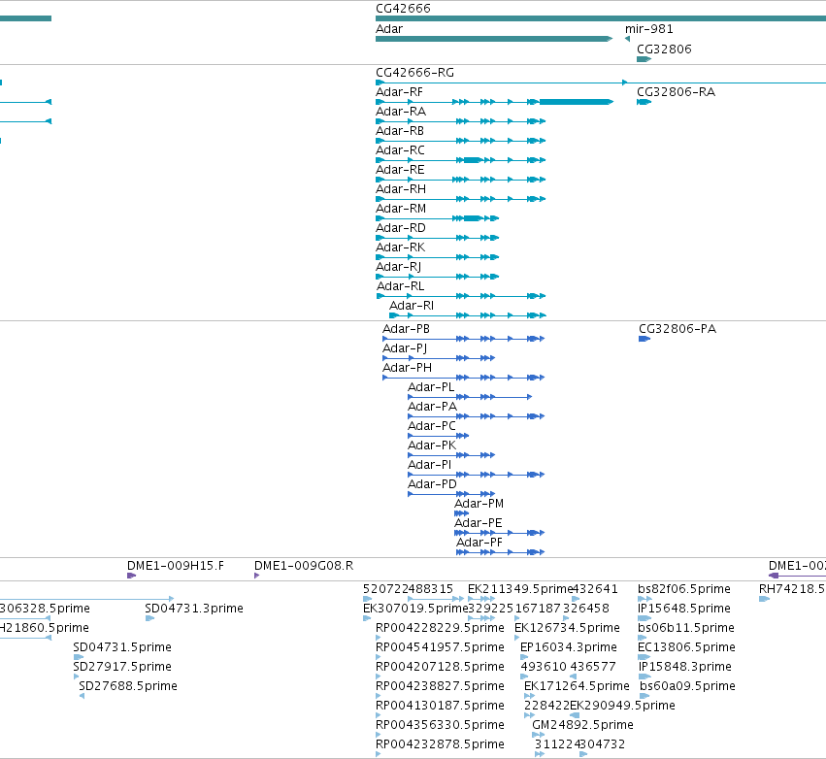Select the Adar-PJ protein feature
The height and width of the screenshot is (759, 826).
(x=439, y=358)
